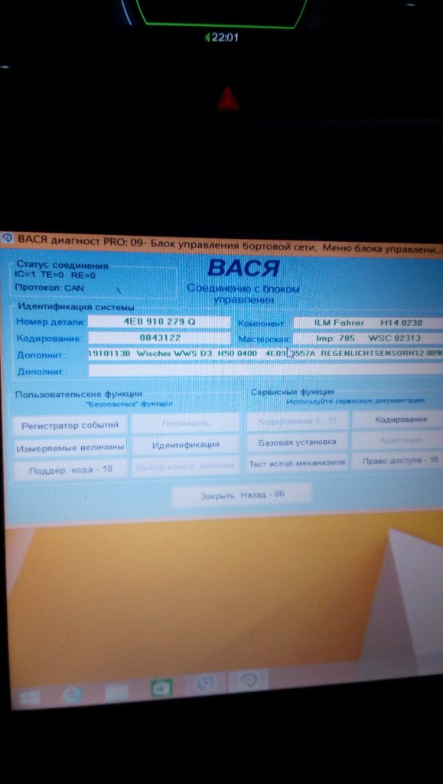Open Базовая установка
443x784 pixels.
[297, 442]
